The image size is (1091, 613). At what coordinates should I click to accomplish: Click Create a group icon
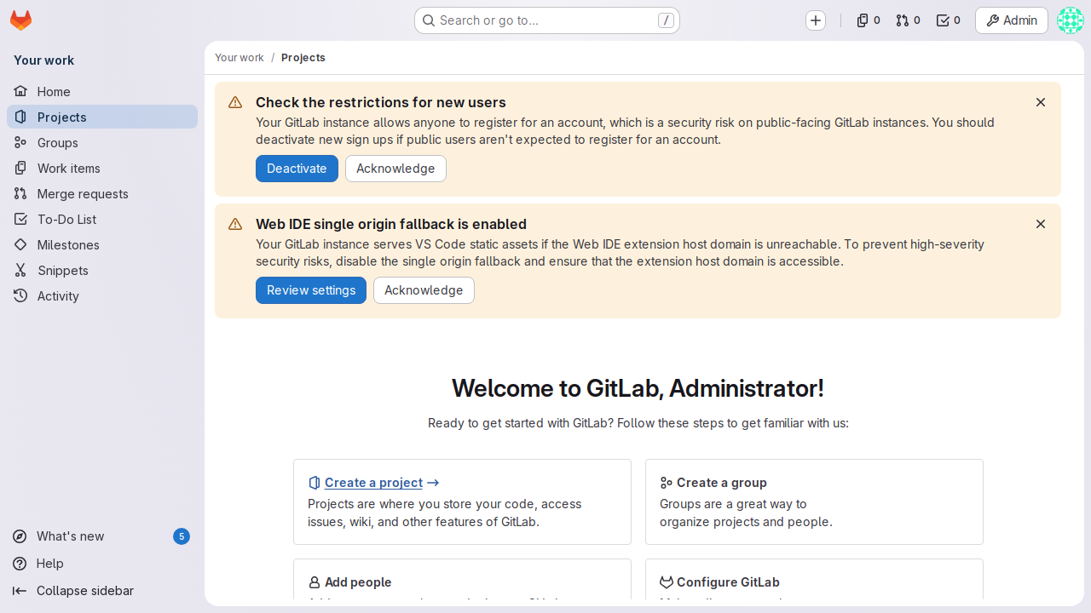point(667,483)
